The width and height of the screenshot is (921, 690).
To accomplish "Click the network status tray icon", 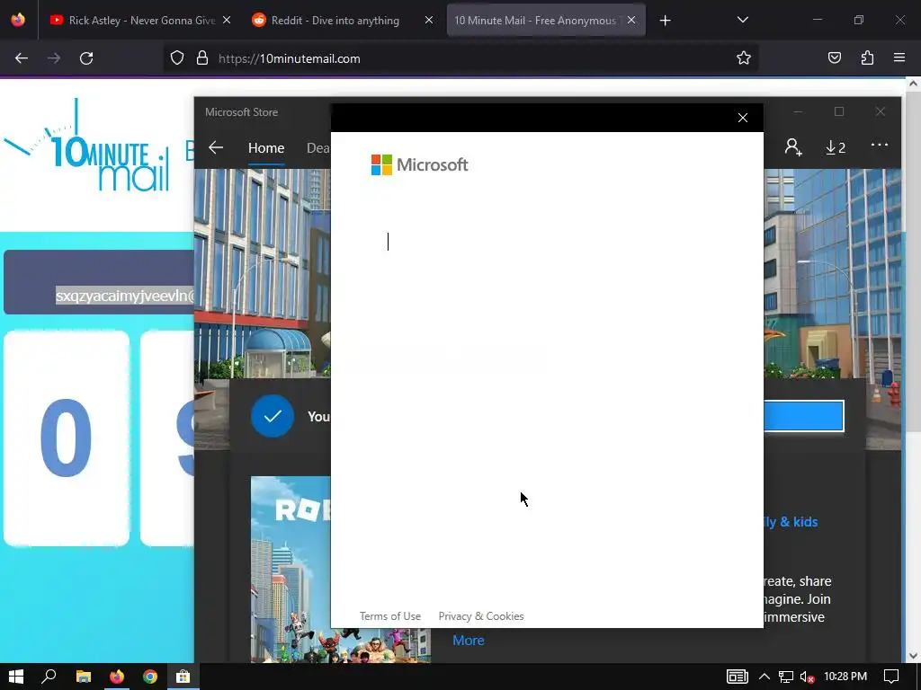I will point(785,677).
